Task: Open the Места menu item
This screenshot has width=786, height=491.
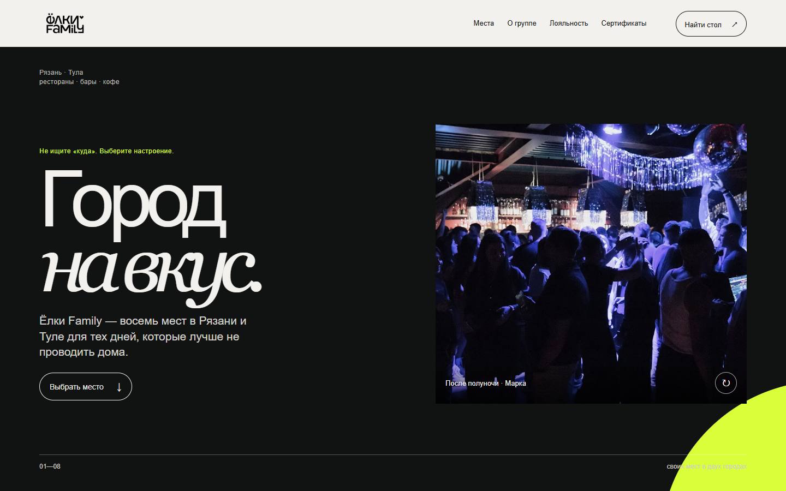Action: pos(484,23)
